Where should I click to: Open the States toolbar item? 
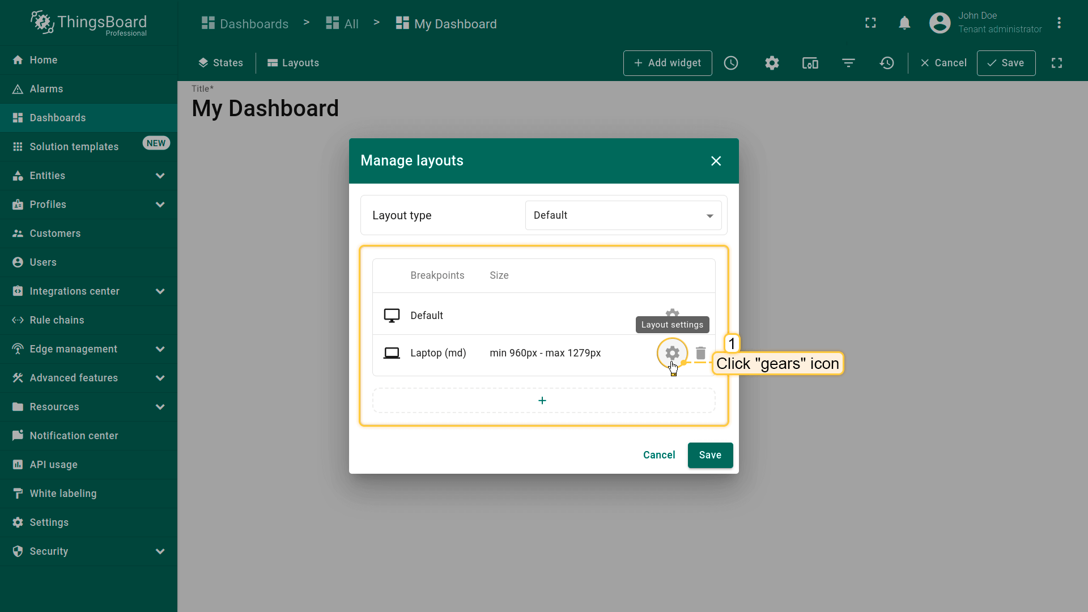pos(220,63)
